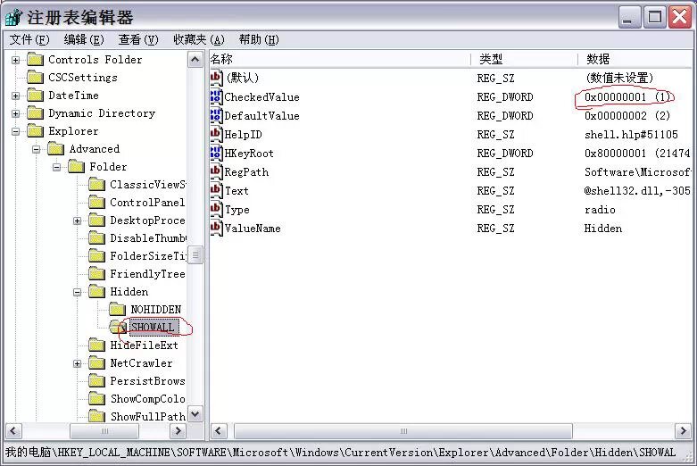Click the HideFileExt folder icon

[x=97, y=345]
